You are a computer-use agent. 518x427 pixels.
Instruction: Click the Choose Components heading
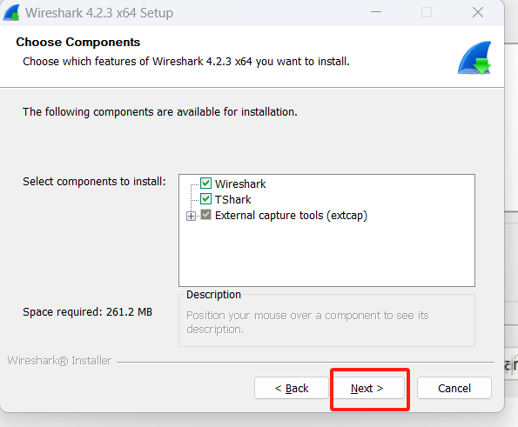[78, 43]
